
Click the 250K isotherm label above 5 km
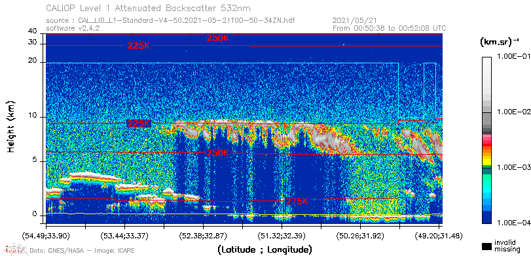coord(218,153)
